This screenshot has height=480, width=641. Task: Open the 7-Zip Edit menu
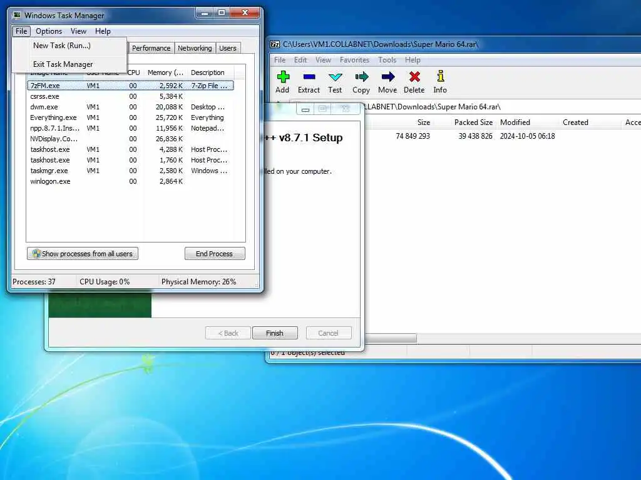coord(300,60)
